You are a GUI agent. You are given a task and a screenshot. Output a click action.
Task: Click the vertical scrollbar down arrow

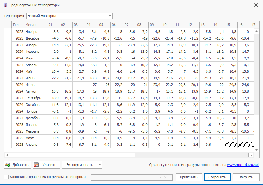coord(256,150)
